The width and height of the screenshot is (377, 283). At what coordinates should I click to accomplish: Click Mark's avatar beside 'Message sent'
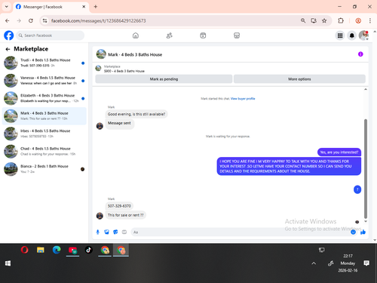coord(100,126)
